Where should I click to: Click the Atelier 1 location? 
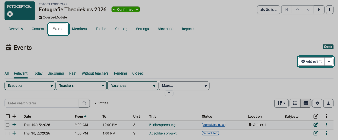coord(257,125)
